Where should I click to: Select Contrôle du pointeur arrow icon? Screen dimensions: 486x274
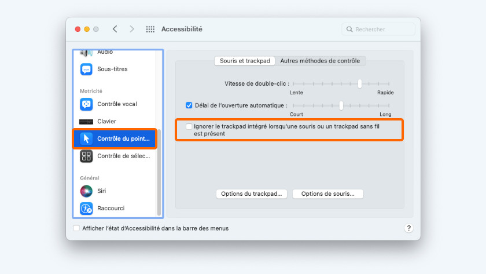86,138
